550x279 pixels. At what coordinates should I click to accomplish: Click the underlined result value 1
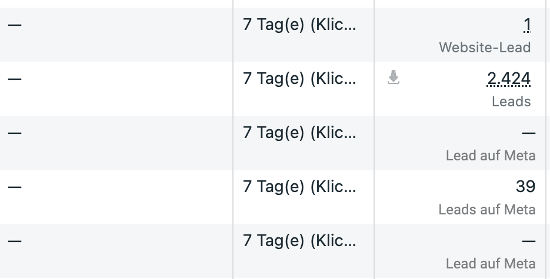[527, 25]
